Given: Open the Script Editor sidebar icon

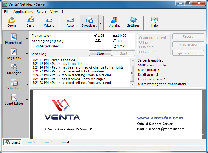Looking at the screenshot, I should tap(14, 98).
